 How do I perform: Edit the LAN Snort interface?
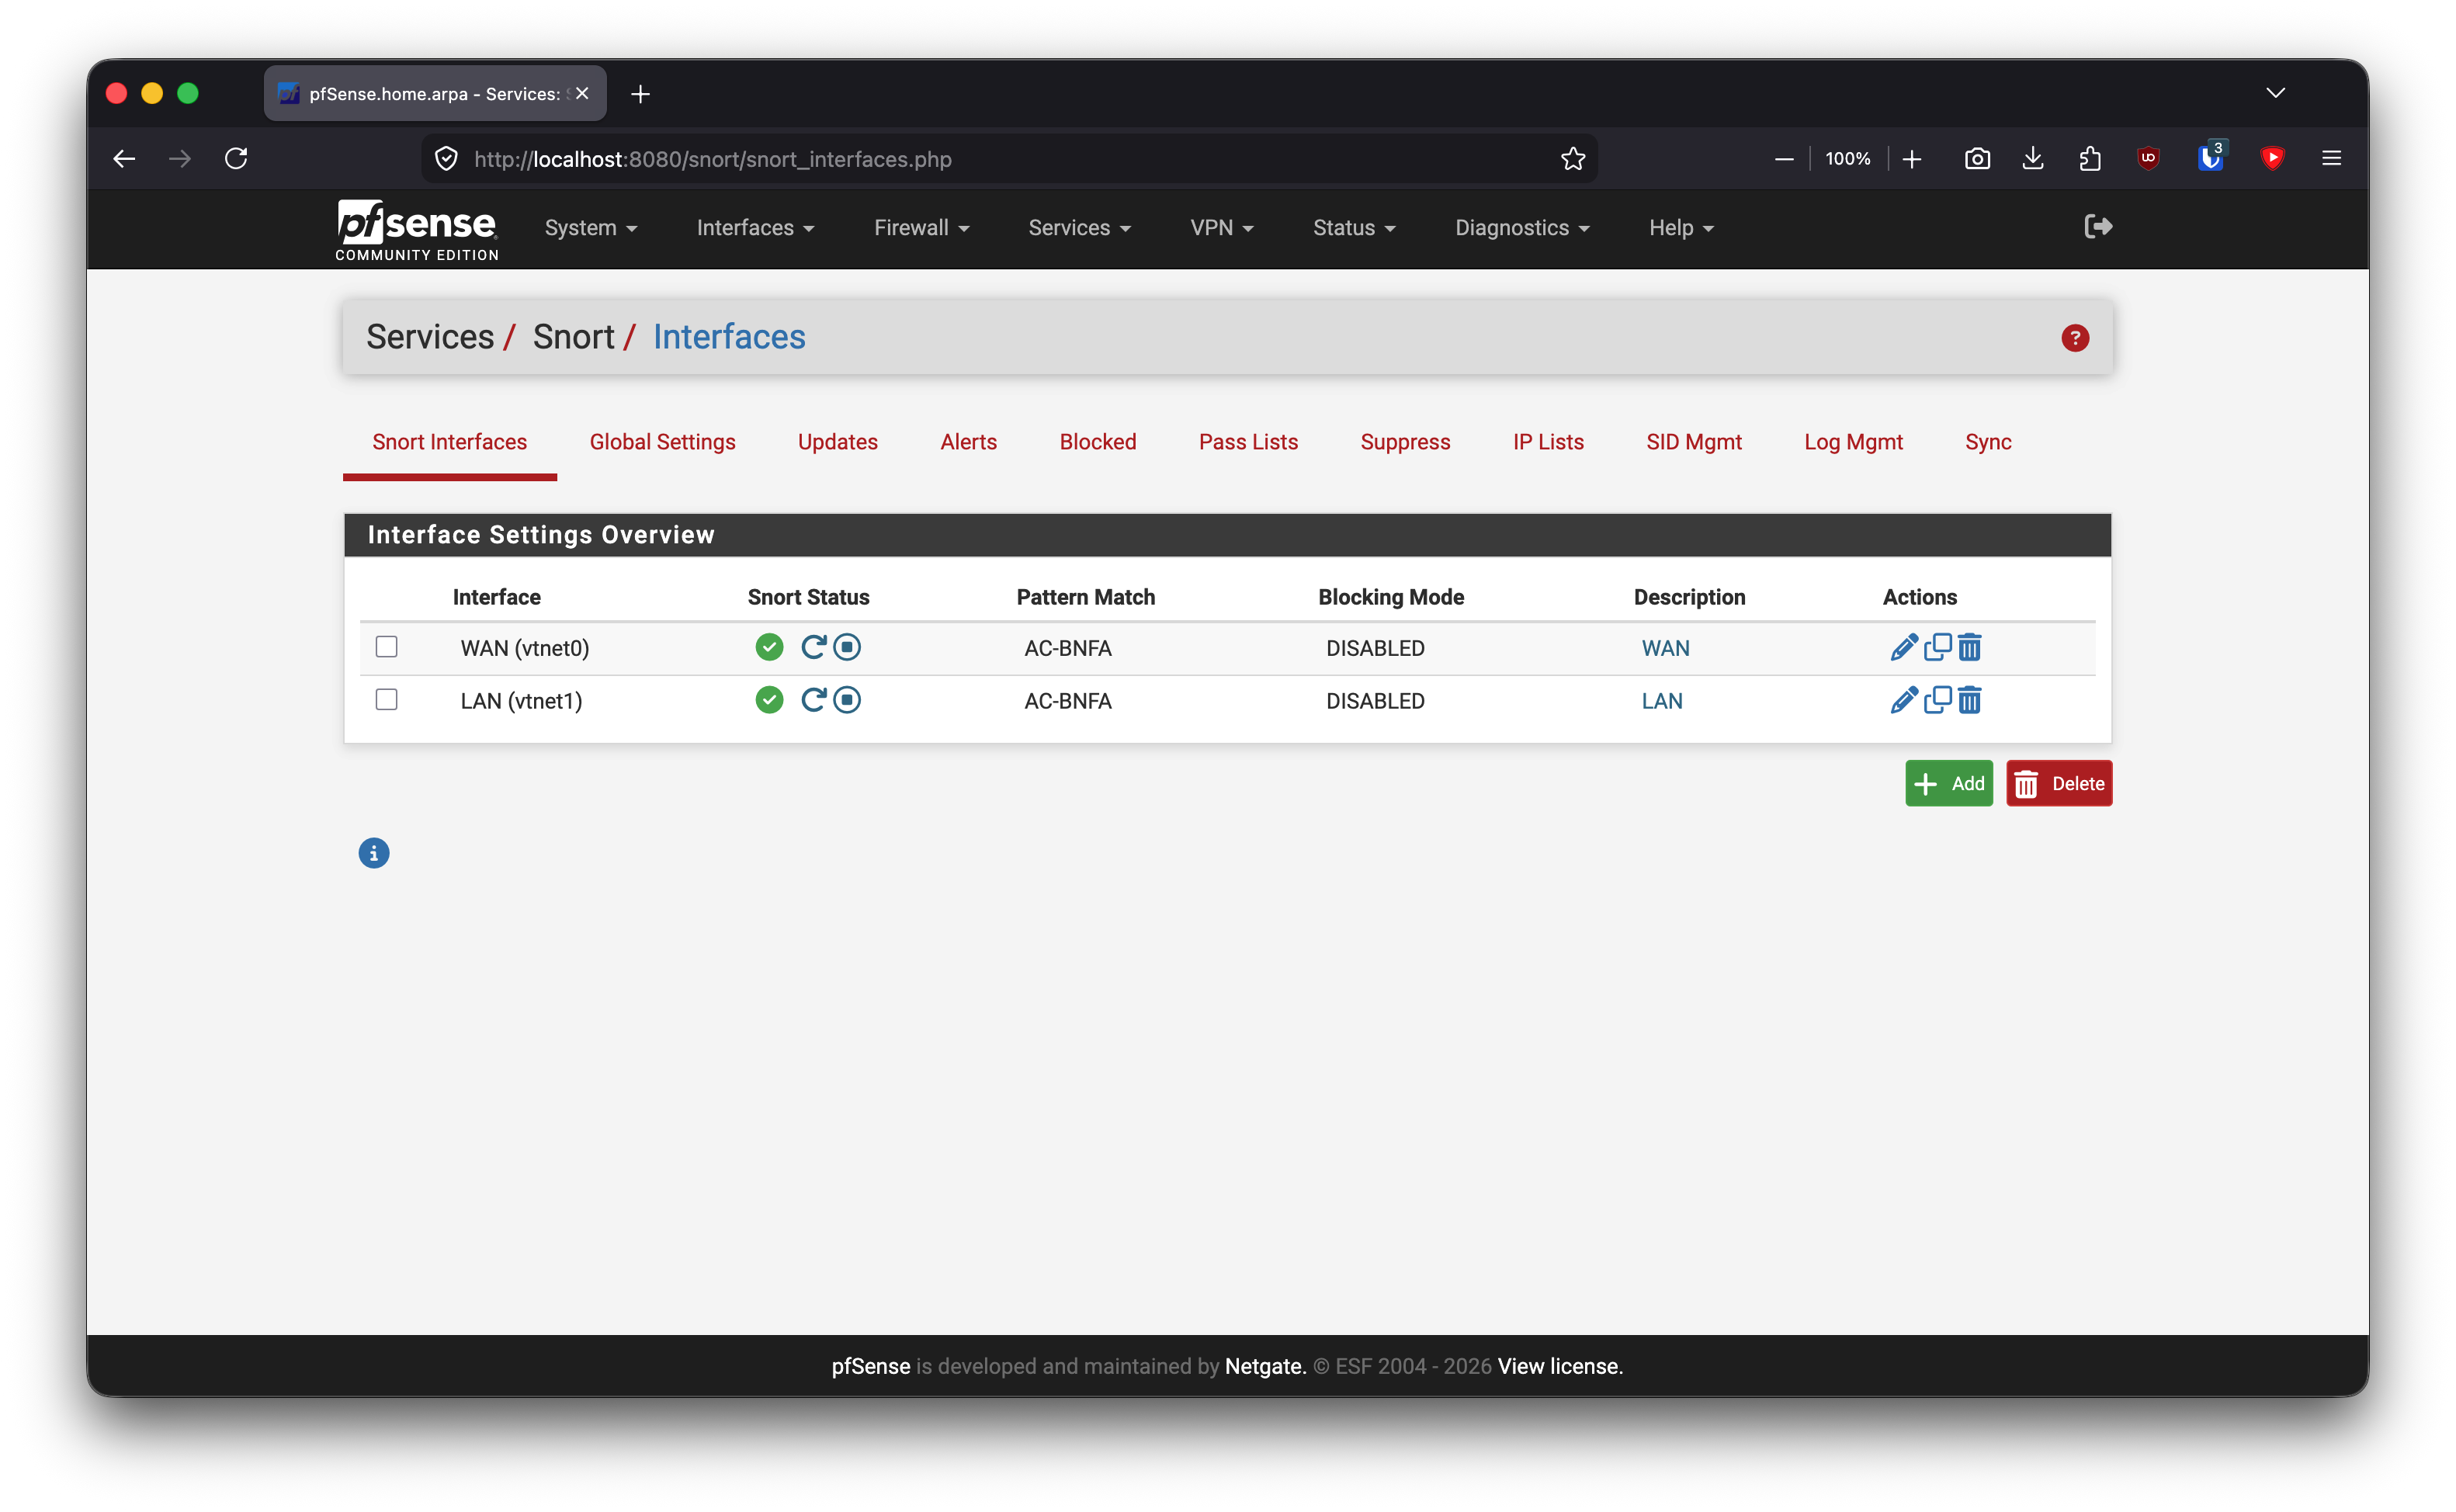1904,700
